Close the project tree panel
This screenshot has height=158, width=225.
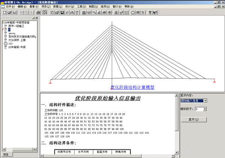coord(37,18)
